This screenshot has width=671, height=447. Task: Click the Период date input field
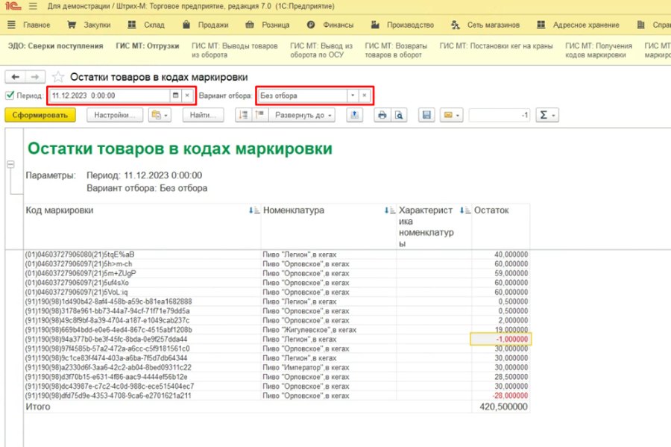pyautogui.click(x=110, y=96)
